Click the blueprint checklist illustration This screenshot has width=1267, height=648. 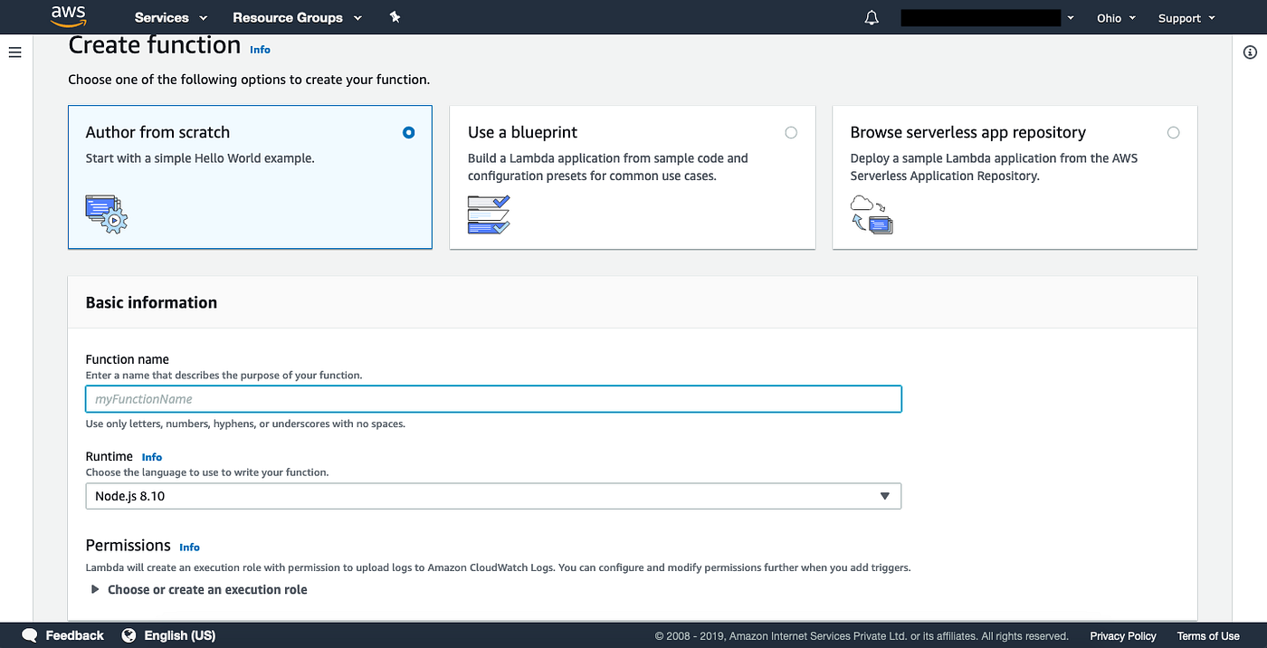coord(489,214)
